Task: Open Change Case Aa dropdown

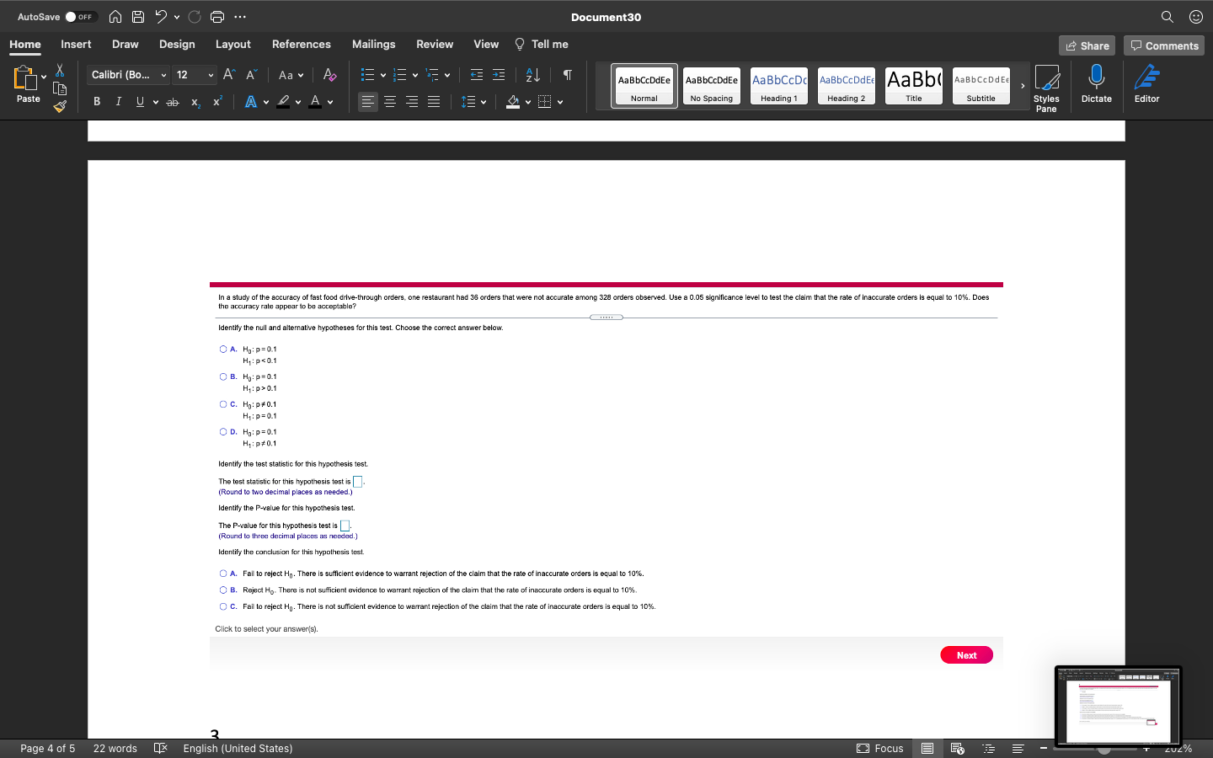Action: click(291, 75)
